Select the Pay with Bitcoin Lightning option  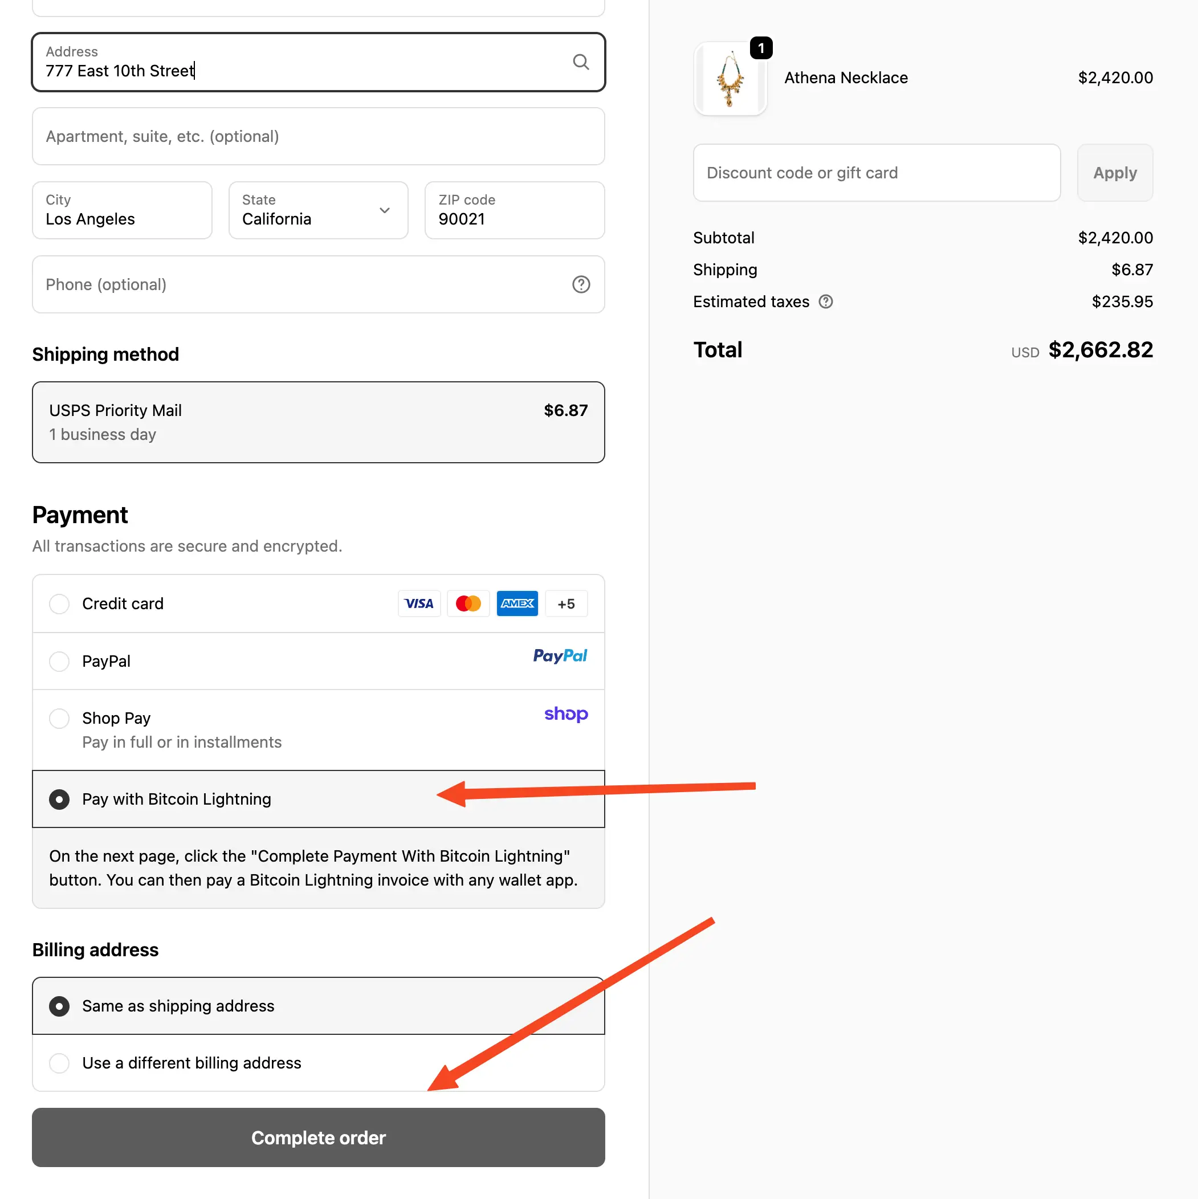click(x=59, y=800)
